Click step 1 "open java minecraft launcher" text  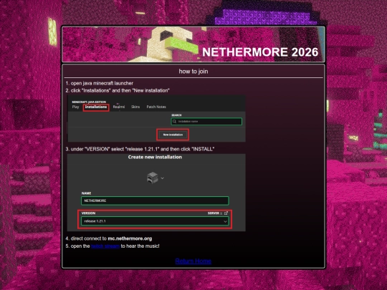click(x=100, y=83)
